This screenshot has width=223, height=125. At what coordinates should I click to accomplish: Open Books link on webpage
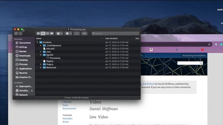(x=66, y=122)
